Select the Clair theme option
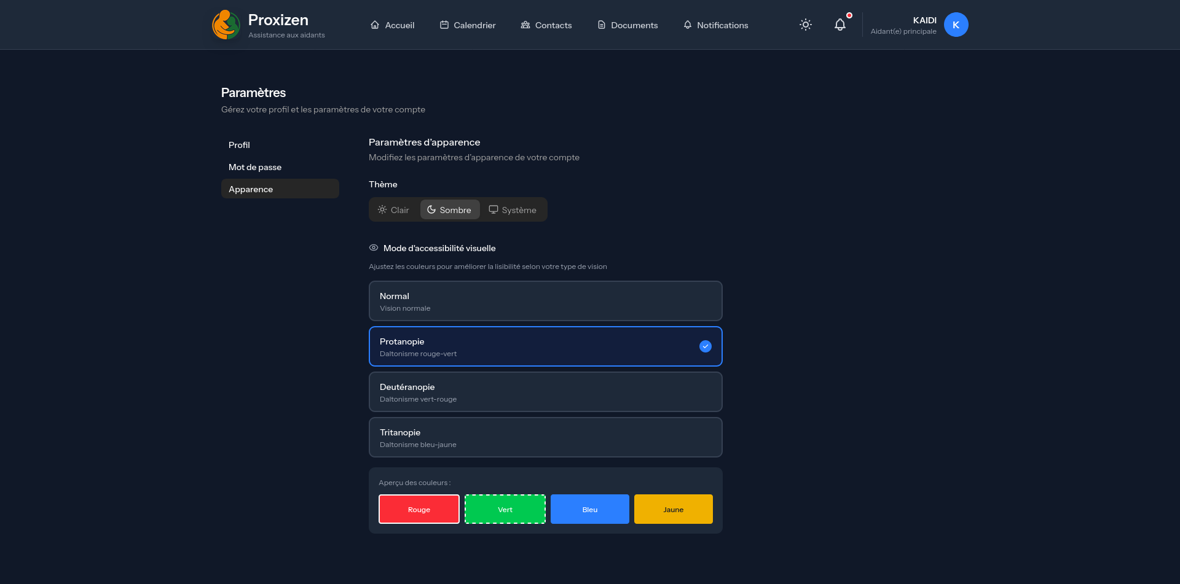Screen dimensions: 1180x584 [394, 209]
